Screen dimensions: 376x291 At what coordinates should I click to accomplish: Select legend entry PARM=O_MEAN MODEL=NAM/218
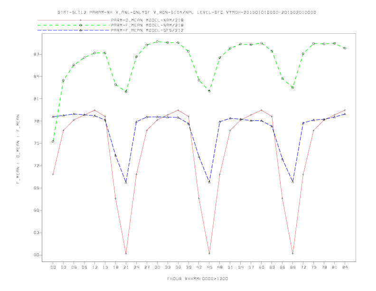(147, 20)
